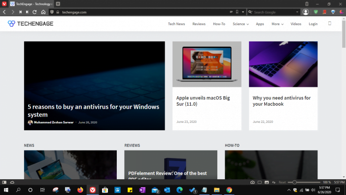Open the blue diamond extension icon
Viewport: 346px width, 195px height.
333,12
